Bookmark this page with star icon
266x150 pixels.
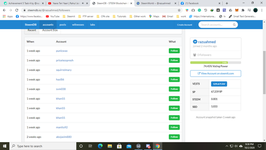[179, 10]
